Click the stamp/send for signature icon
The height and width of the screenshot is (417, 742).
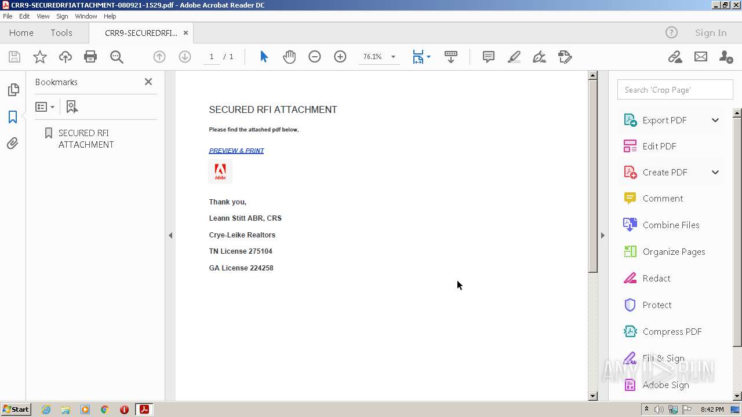(x=565, y=57)
